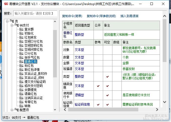Open the 验证码信息 type link

click(x=82, y=104)
